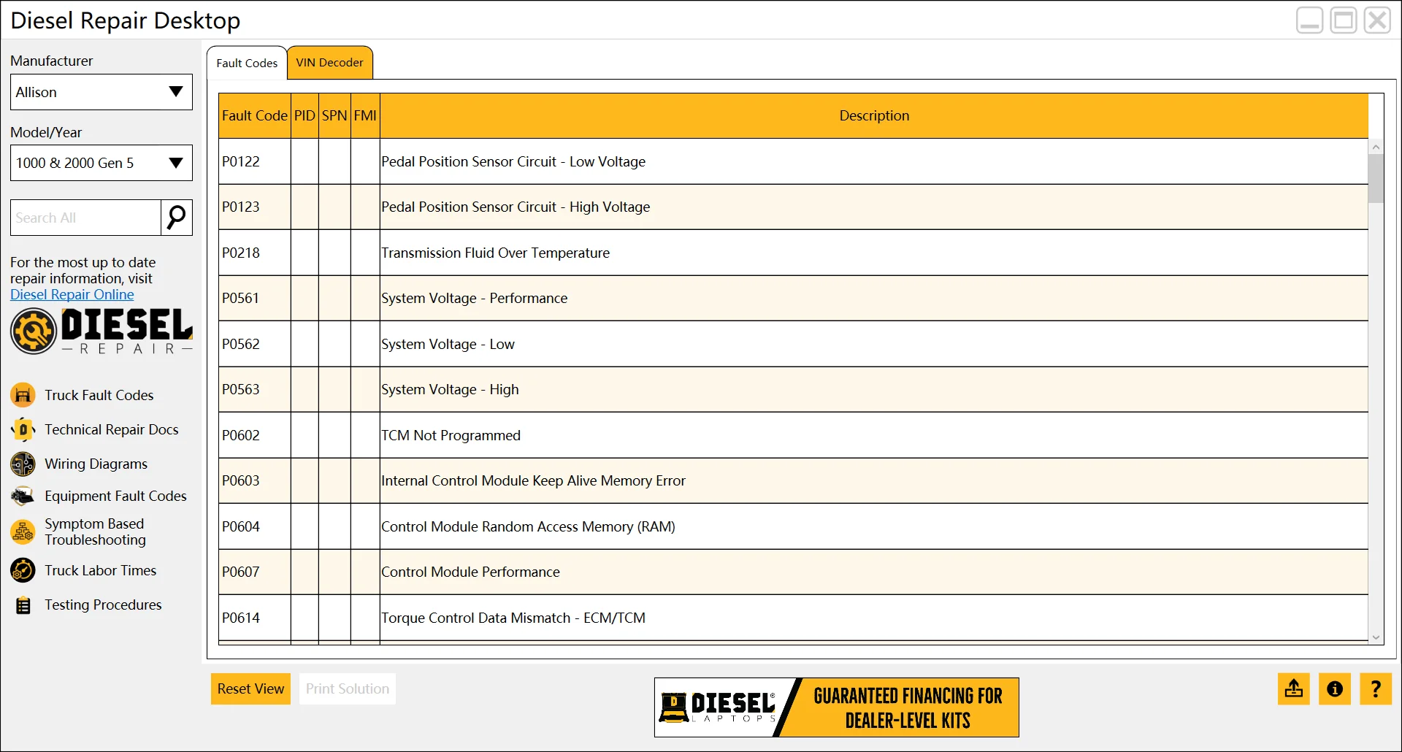The height and width of the screenshot is (752, 1402).
Task: Open Symptom Based Troubleshooting text link
Action: pyautogui.click(x=95, y=532)
